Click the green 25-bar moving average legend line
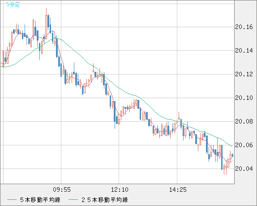 click(73, 200)
